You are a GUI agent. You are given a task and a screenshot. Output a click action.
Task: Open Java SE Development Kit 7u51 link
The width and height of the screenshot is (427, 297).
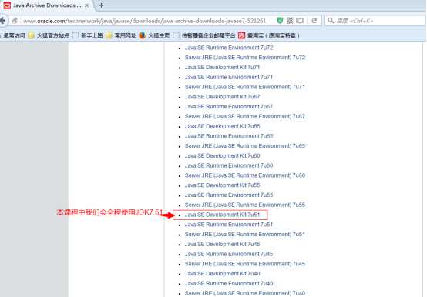(x=222, y=215)
